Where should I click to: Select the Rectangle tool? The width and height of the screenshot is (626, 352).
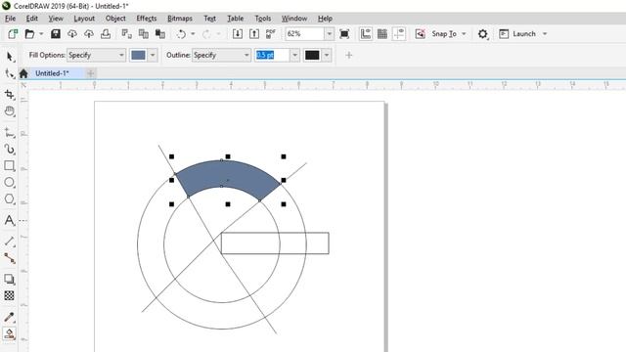click(x=10, y=165)
